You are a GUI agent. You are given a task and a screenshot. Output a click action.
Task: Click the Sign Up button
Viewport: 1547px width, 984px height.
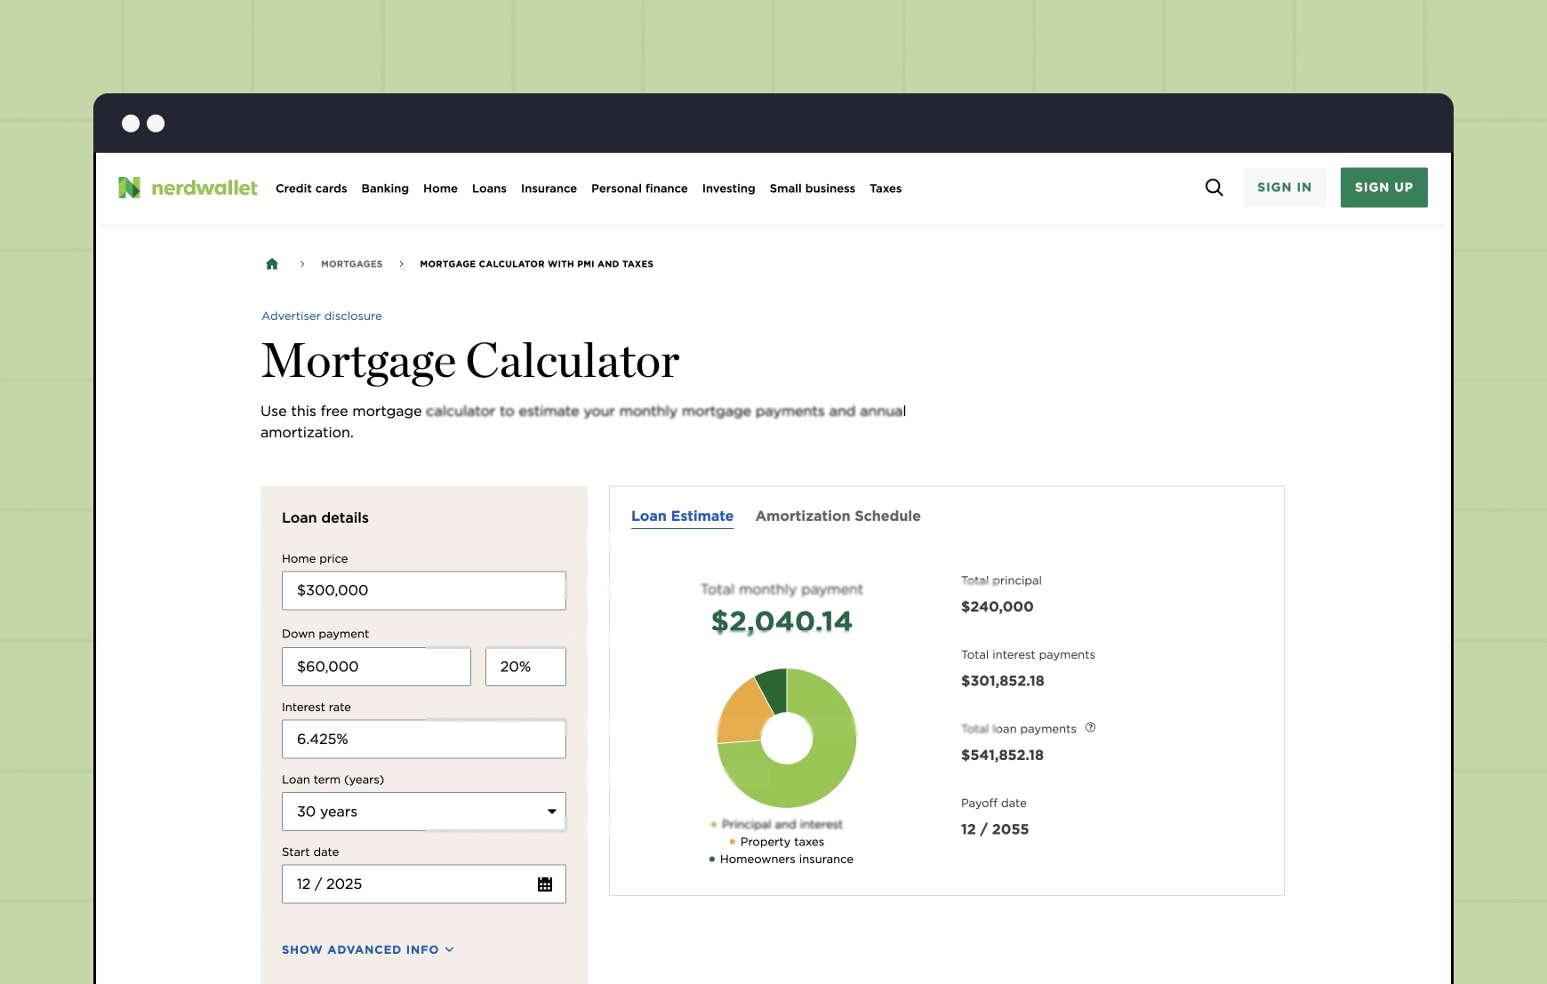coord(1383,188)
